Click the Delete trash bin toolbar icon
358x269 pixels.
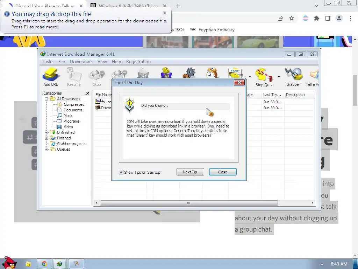point(143,73)
